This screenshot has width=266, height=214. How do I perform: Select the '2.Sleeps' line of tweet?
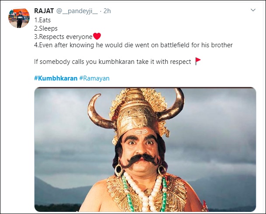[45, 28]
